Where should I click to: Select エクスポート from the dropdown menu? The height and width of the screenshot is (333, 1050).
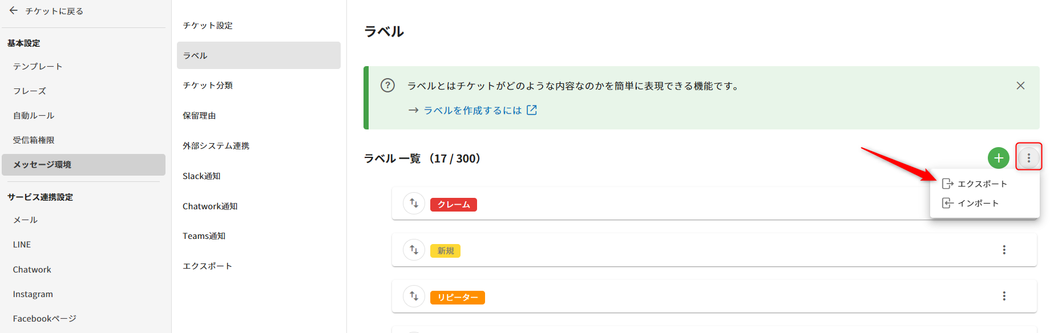tap(982, 184)
